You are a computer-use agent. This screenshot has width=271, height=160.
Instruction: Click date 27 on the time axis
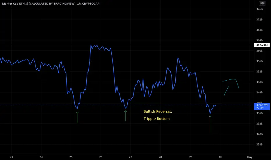(131, 157)
